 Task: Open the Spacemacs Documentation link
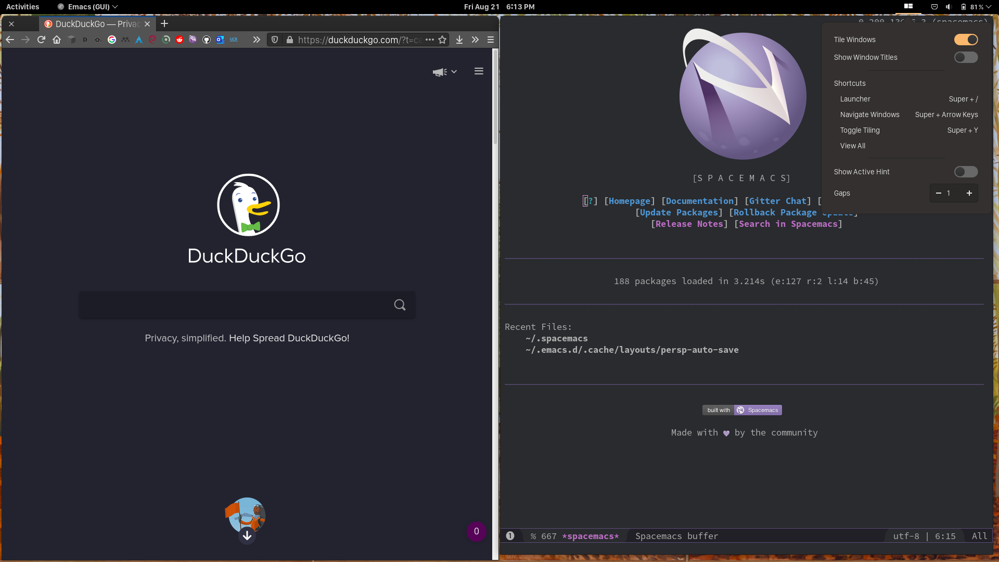(699, 201)
